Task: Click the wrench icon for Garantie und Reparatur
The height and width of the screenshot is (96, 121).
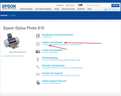Action: click(x=38, y=67)
